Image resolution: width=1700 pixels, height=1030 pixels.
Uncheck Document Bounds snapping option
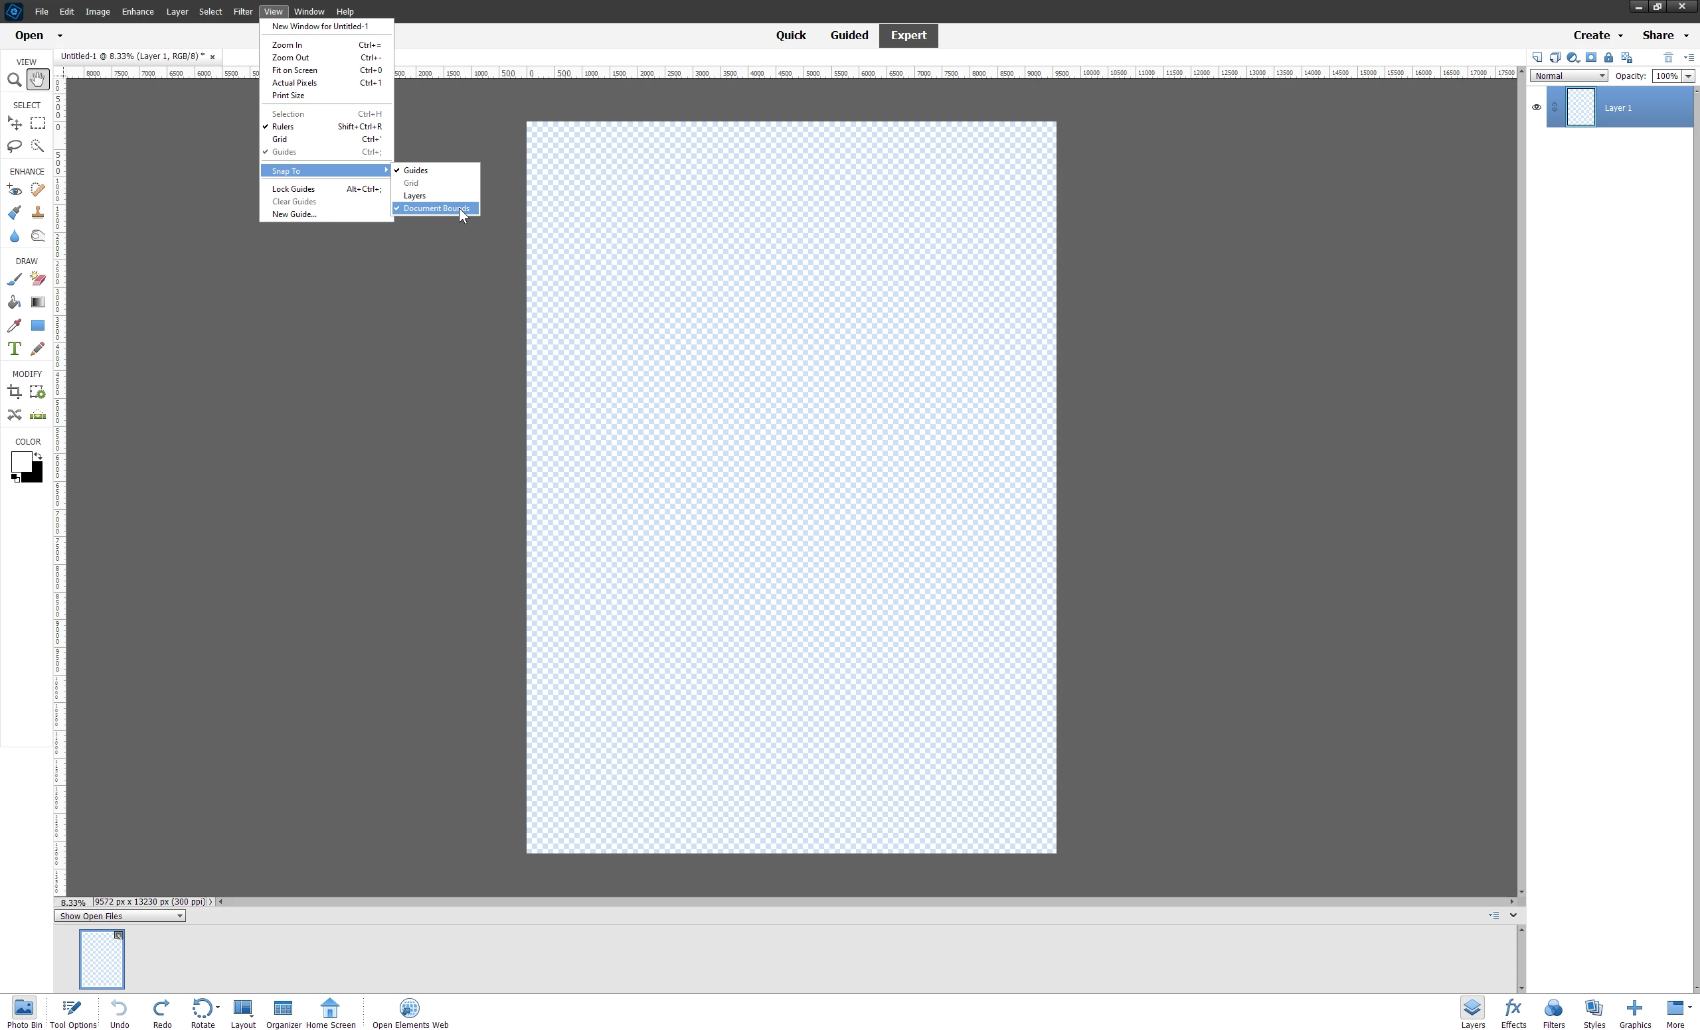436,208
